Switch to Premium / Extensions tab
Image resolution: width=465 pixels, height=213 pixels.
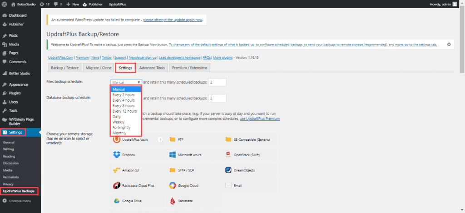coord(190,68)
